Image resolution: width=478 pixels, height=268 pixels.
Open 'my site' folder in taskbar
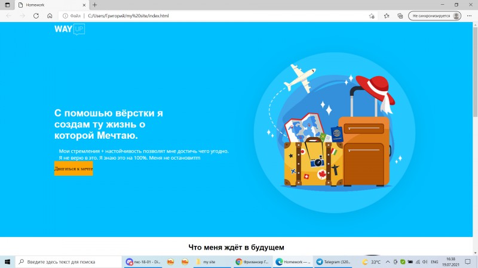tap(212, 261)
